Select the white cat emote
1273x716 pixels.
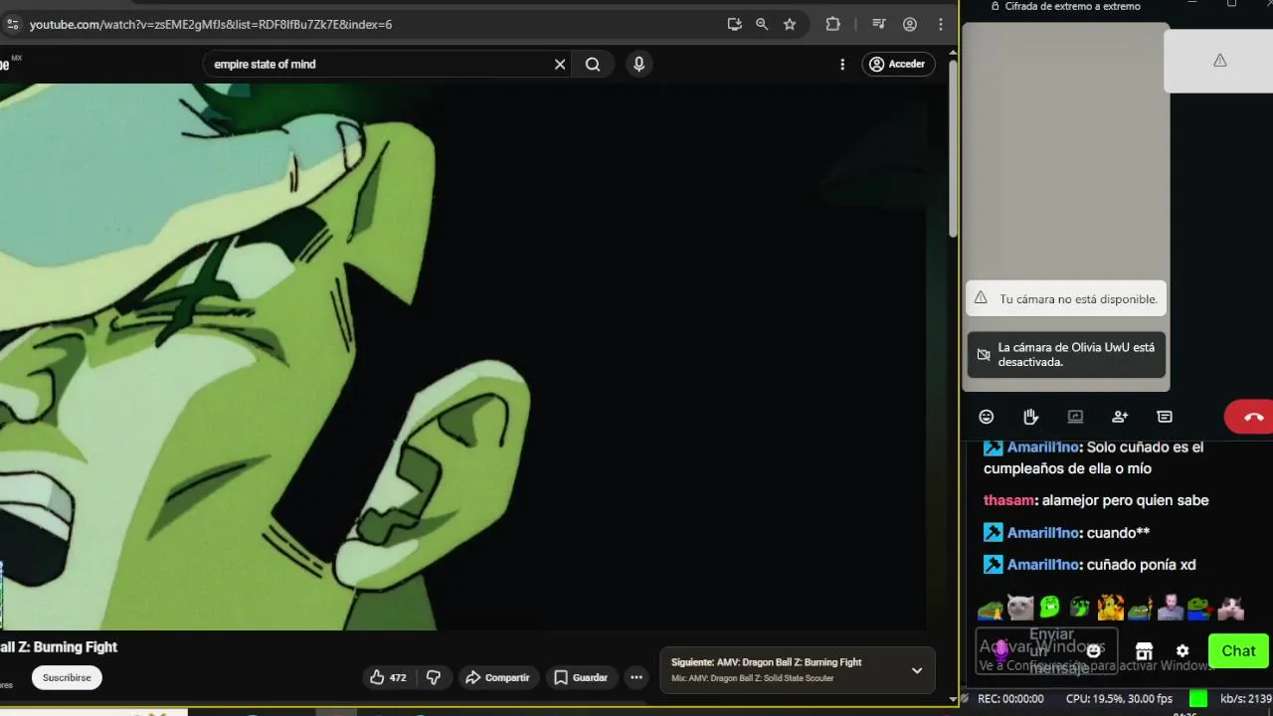[x=1020, y=607]
